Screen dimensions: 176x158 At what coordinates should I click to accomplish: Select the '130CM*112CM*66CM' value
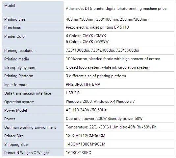(86, 136)
